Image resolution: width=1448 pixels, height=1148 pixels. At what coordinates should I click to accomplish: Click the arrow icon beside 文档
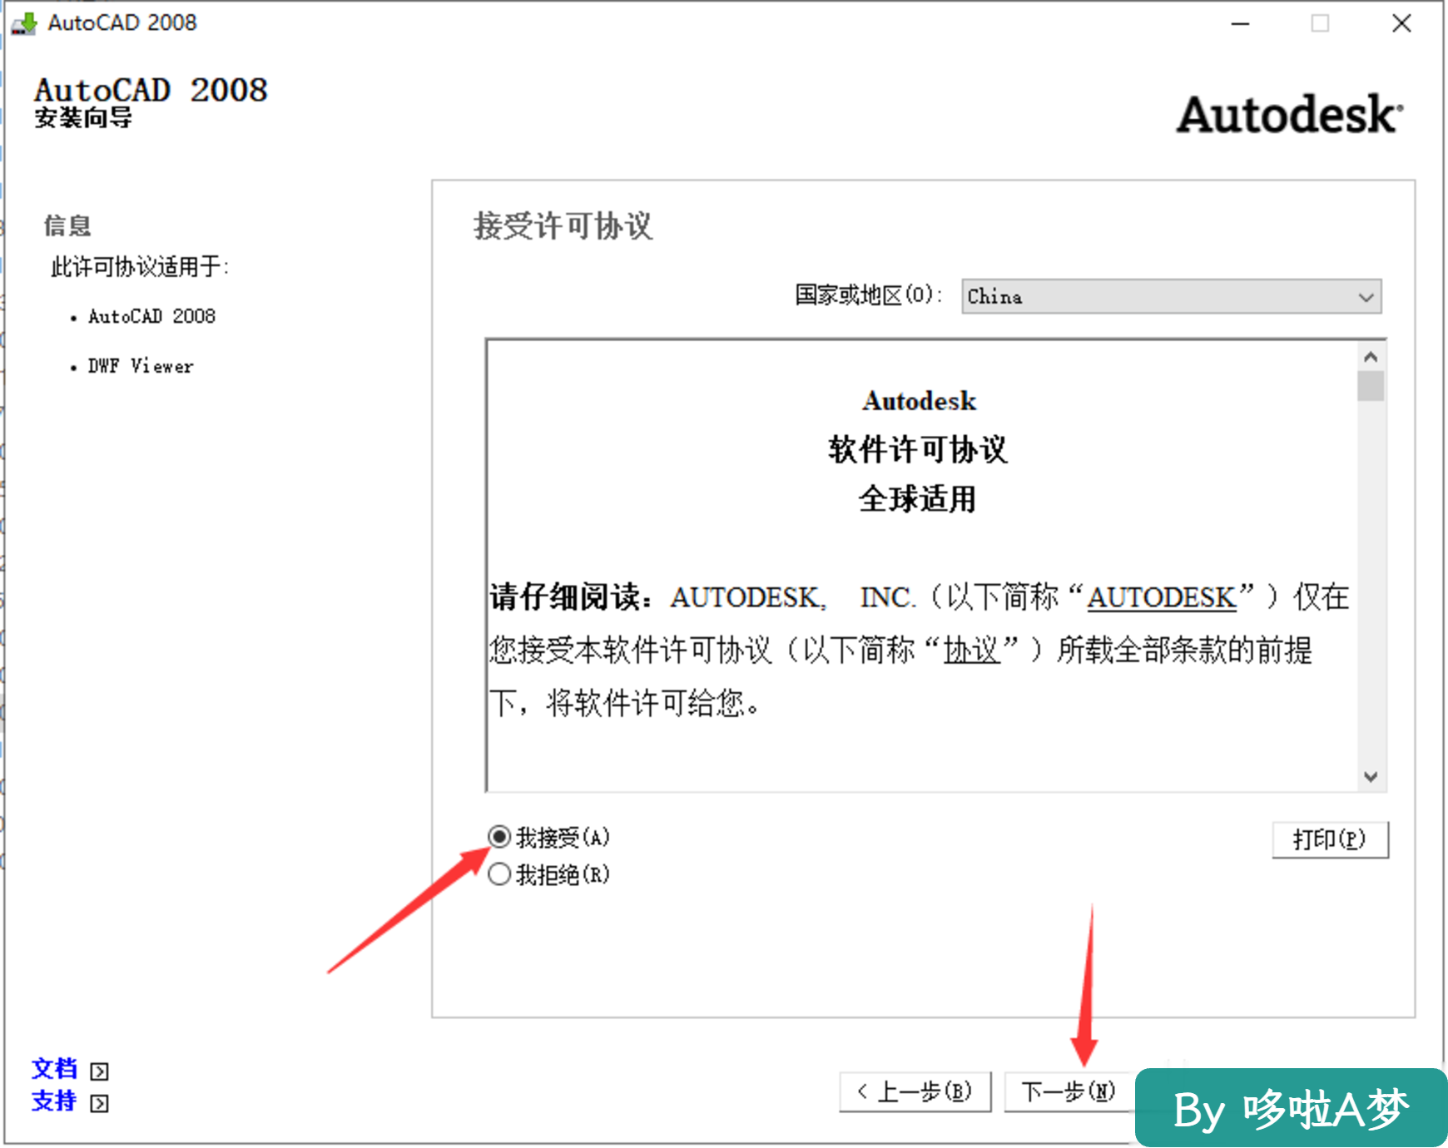point(99,1071)
